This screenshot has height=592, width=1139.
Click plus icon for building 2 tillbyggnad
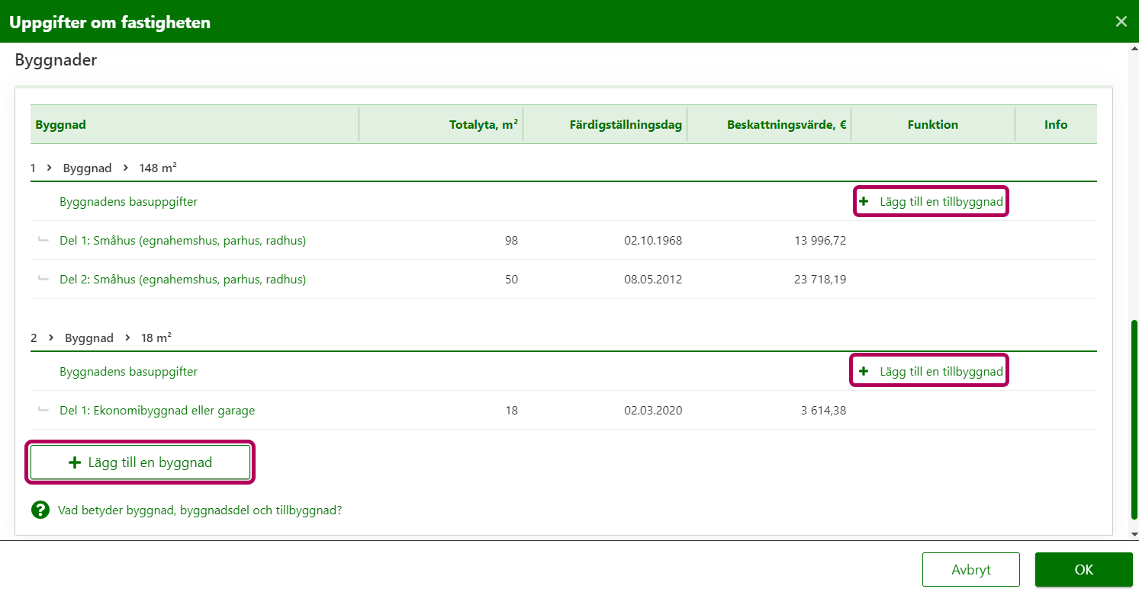point(864,372)
